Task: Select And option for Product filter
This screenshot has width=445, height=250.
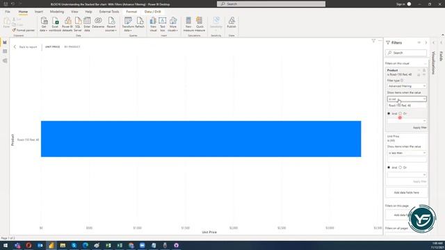Action: 389,113
